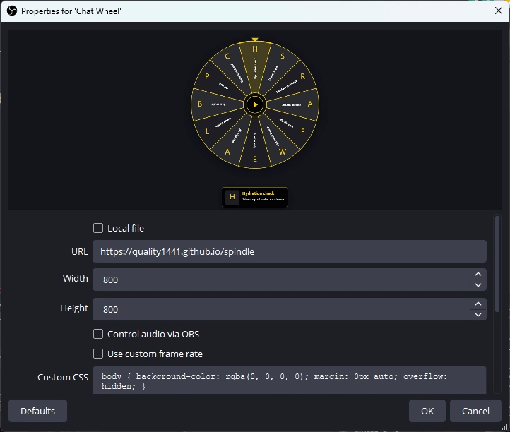Click the Defaults button
This screenshot has height=432, width=510.
click(x=37, y=412)
